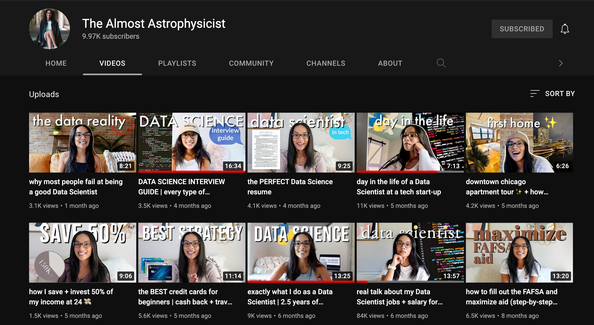Viewport: 594px width, 325px height.
Task: Click the 8:21 duration badge
Action: 126,166
